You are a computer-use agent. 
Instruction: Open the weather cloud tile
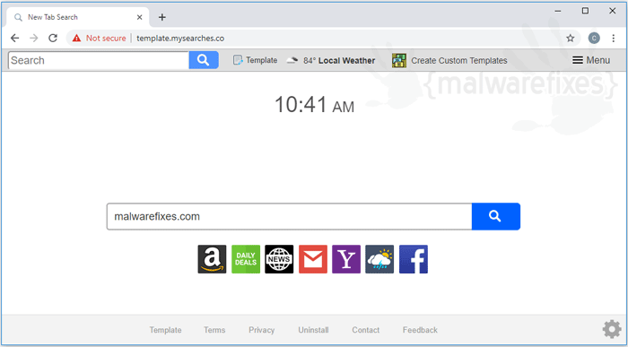(379, 259)
